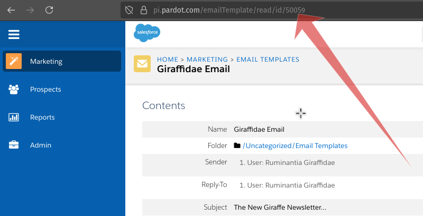The height and width of the screenshot is (216, 423).
Task: Open the hamburger navigation menu
Action: point(14,35)
